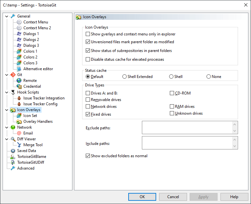The width and height of the screenshot is (251, 204).
Task: Click the Dialogs 2 window icon
Action: [x=19, y=40]
